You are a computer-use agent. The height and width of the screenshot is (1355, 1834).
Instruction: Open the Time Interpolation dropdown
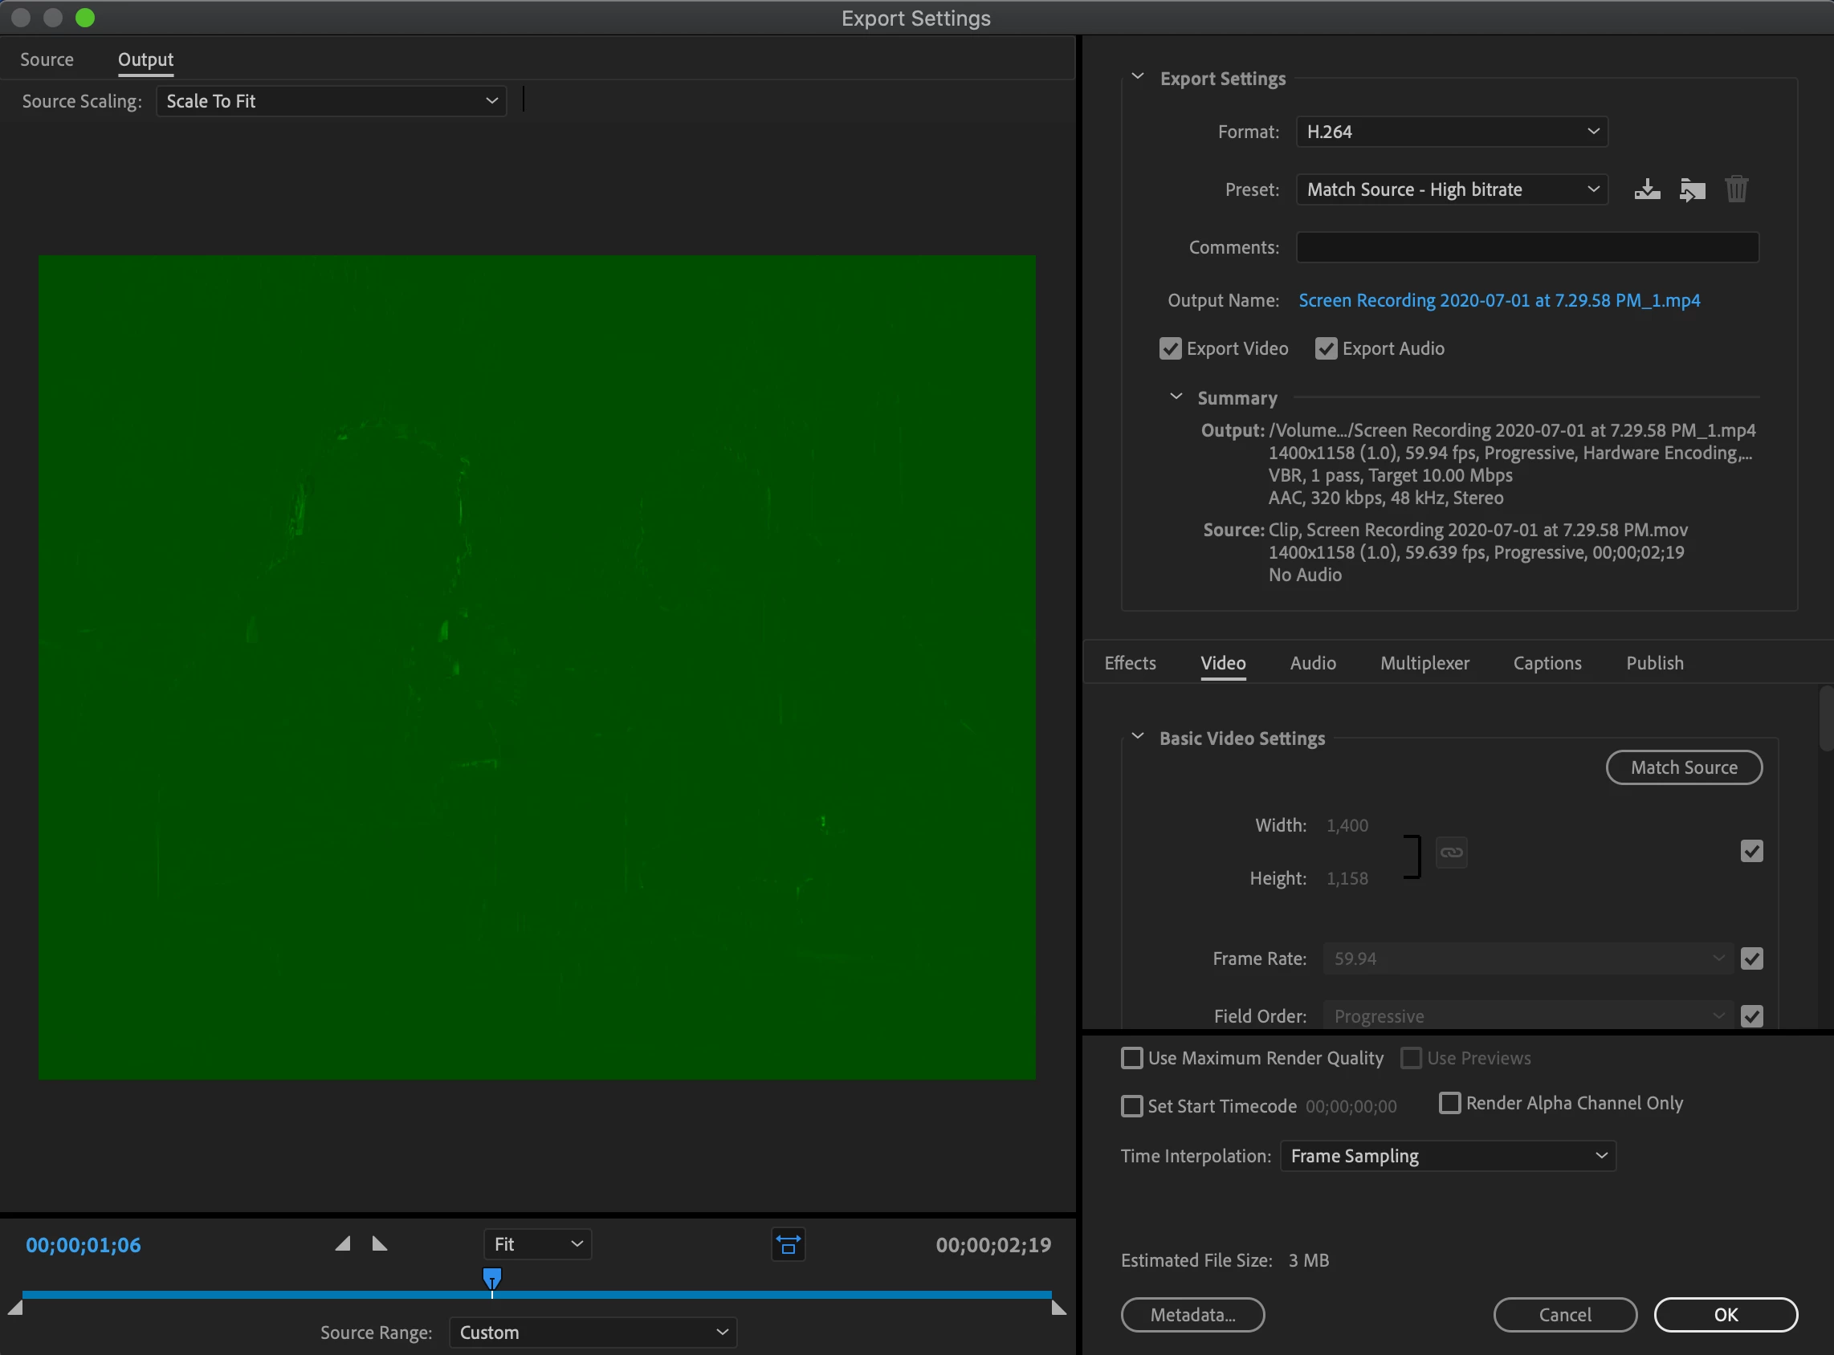click(1448, 1156)
